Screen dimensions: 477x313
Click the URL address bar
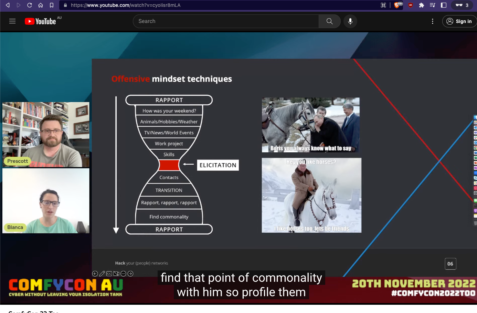220,5
